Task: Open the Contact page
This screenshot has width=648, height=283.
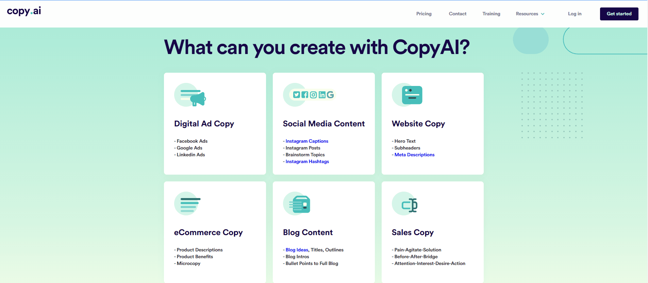Action: (x=458, y=14)
